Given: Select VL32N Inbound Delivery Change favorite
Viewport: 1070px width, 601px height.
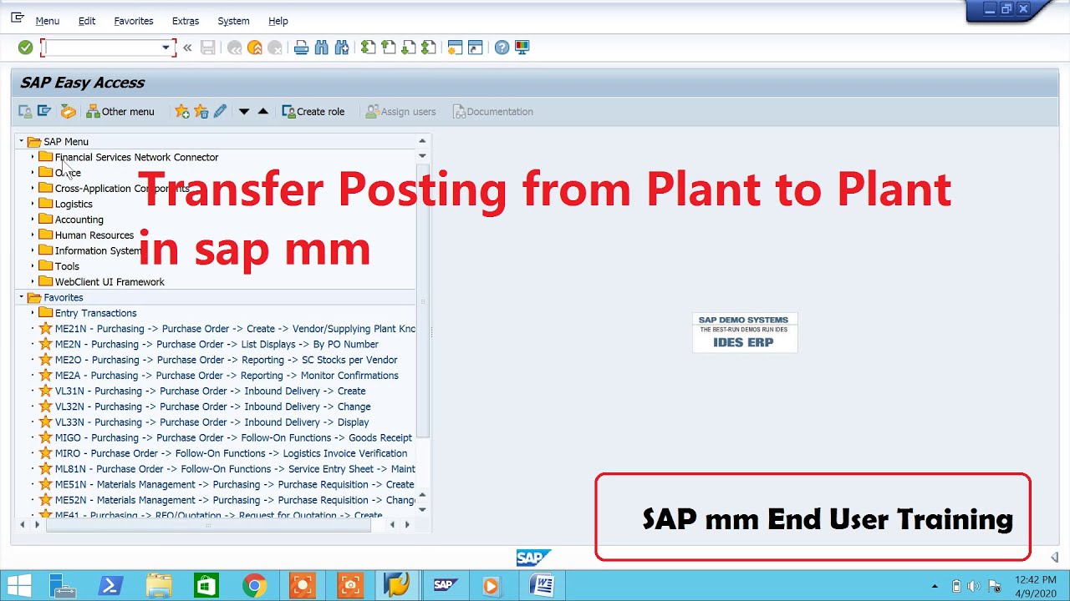Looking at the screenshot, I should coord(212,407).
